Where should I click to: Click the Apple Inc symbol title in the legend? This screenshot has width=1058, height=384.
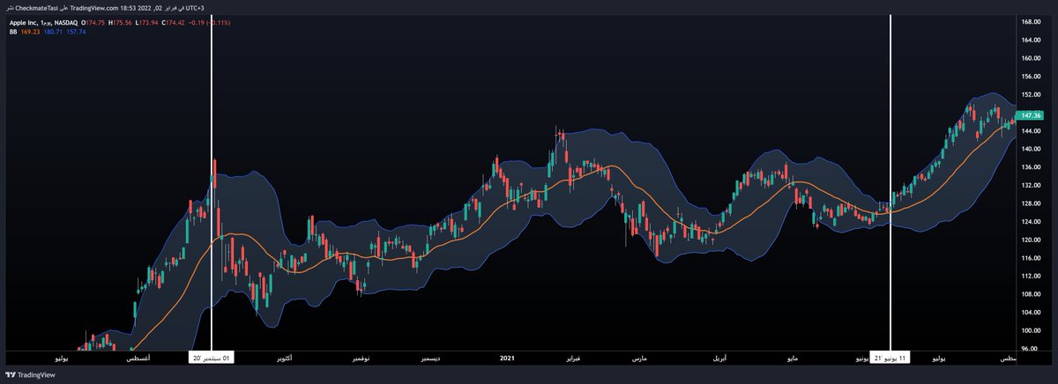point(23,23)
